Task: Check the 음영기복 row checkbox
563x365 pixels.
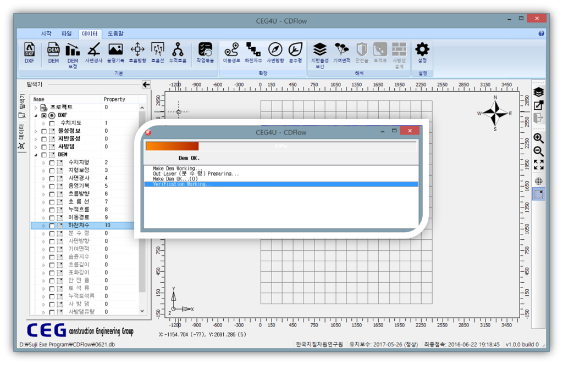Action: point(52,187)
